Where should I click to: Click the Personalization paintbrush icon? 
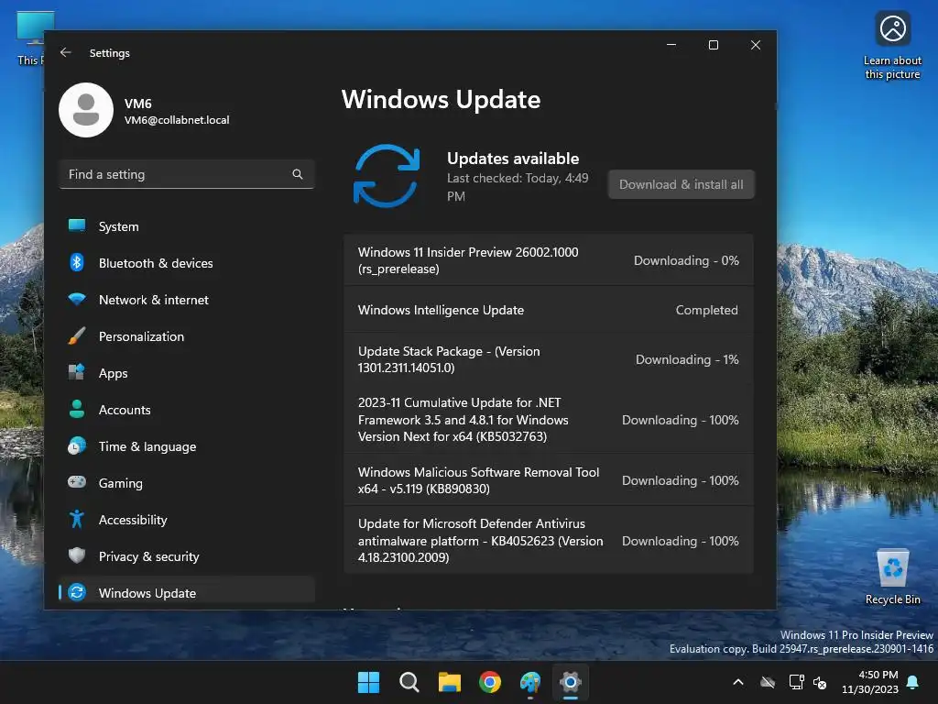coord(77,335)
